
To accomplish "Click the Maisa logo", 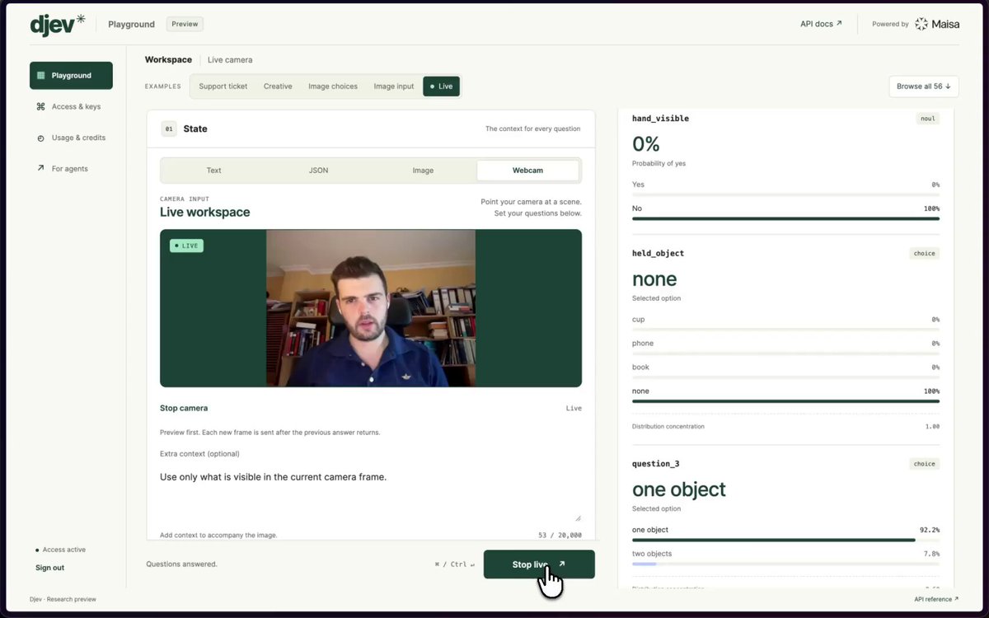I will [937, 24].
